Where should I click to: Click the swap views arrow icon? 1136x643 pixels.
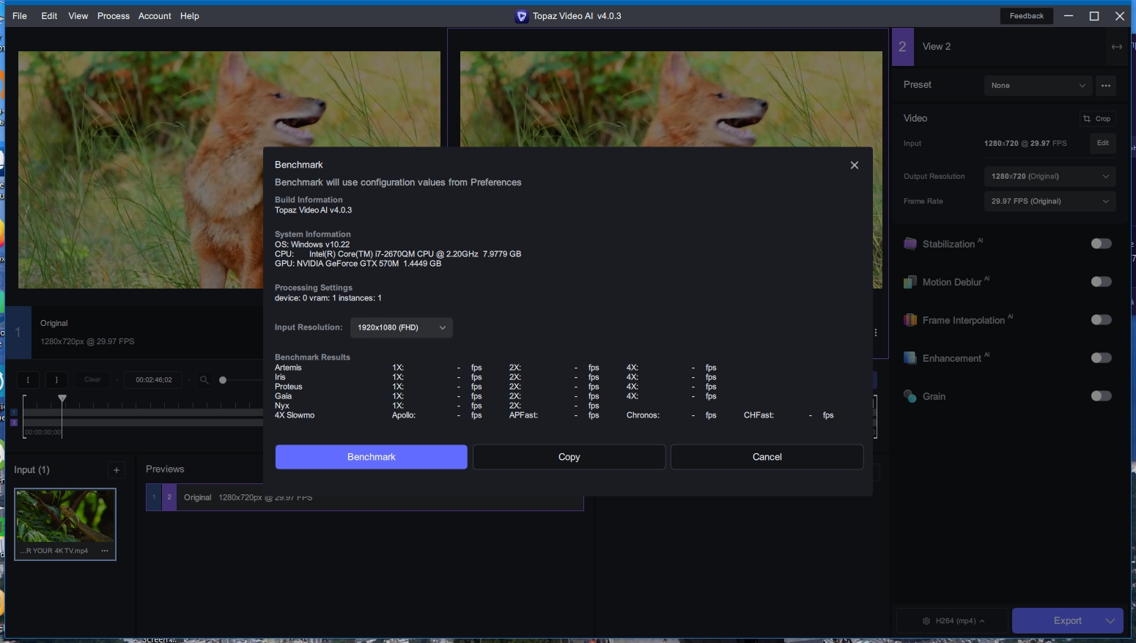(1117, 47)
